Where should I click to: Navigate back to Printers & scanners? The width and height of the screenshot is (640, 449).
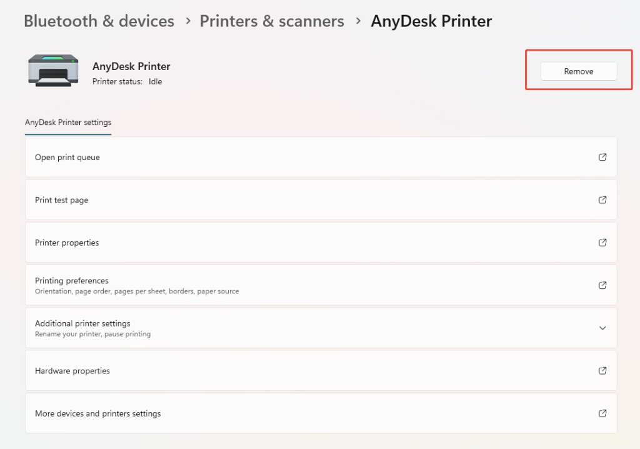271,21
